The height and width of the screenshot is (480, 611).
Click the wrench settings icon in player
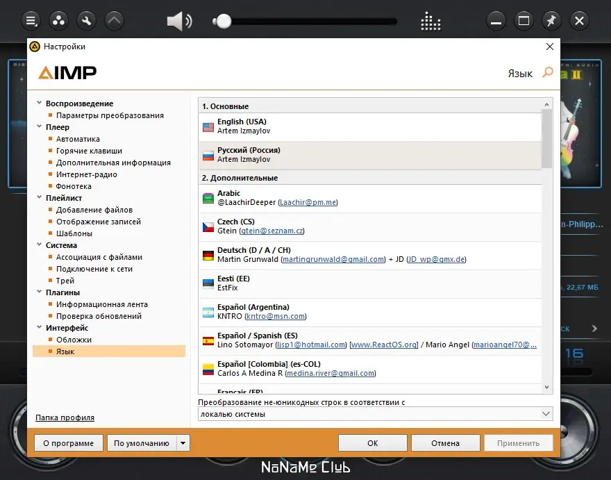87,21
